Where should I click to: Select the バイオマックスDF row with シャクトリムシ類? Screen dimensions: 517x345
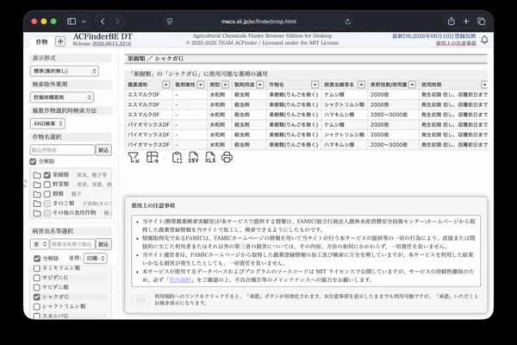(x=306, y=135)
